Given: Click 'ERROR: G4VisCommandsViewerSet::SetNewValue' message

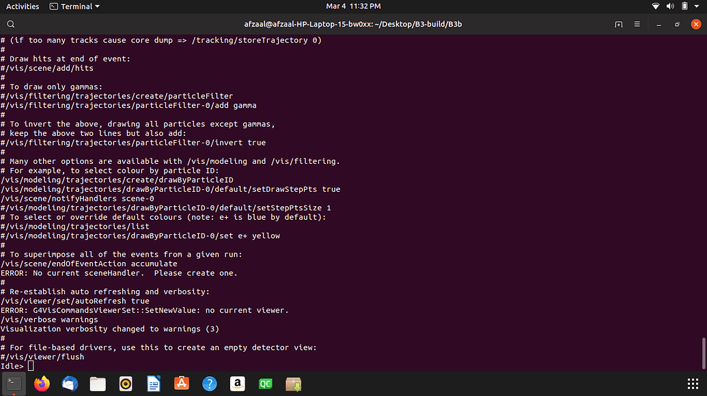Looking at the screenshot, I should [x=145, y=311].
